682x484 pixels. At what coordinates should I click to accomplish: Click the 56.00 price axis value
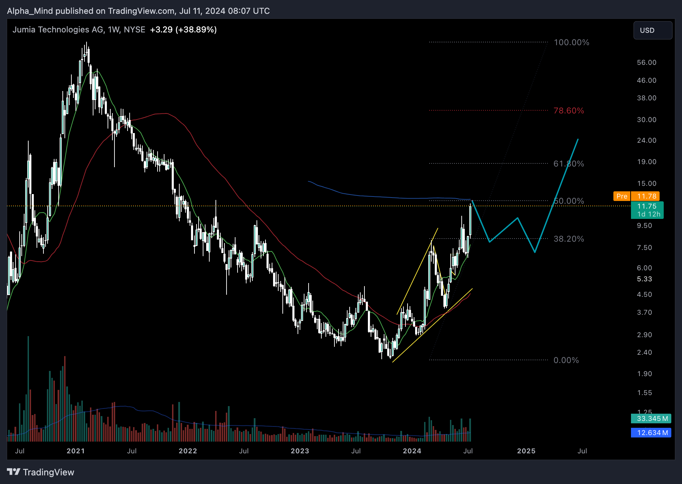(646, 62)
